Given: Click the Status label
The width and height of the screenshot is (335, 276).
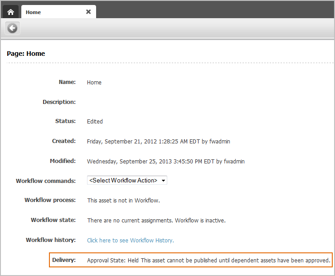Looking at the screenshot, I should click(x=65, y=121).
